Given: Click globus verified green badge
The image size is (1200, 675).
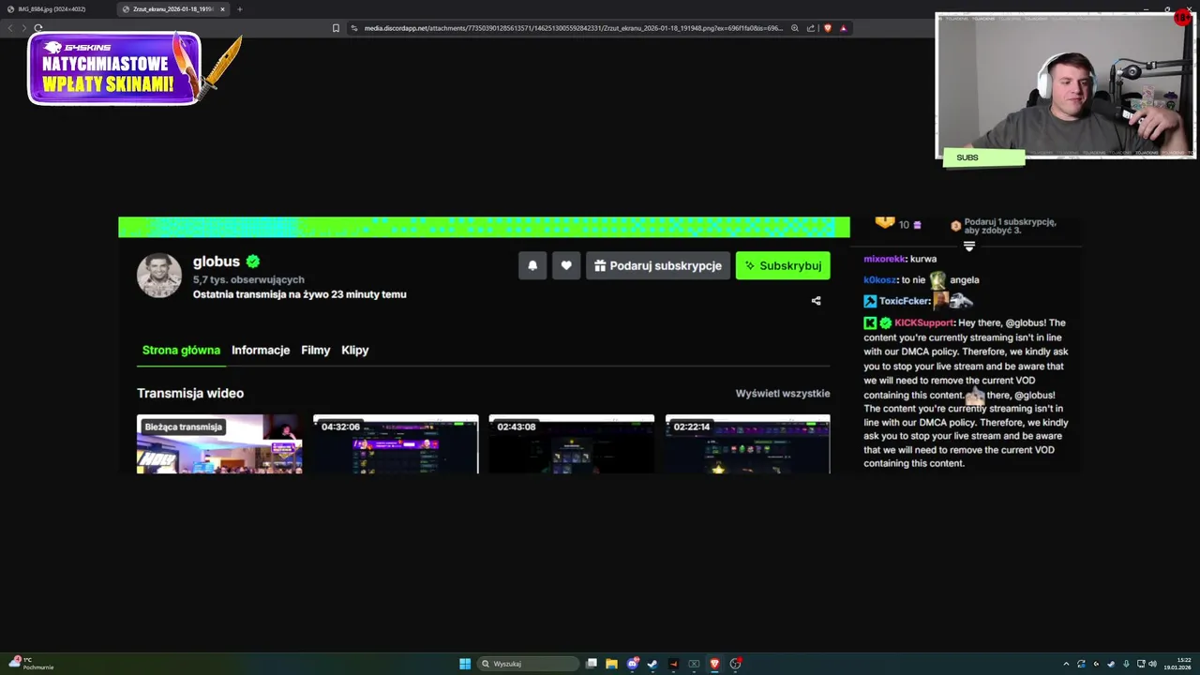Looking at the screenshot, I should coord(253,262).
